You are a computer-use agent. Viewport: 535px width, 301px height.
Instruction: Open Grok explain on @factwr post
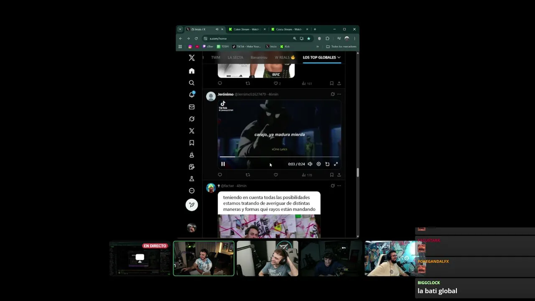tap(333, 186)
